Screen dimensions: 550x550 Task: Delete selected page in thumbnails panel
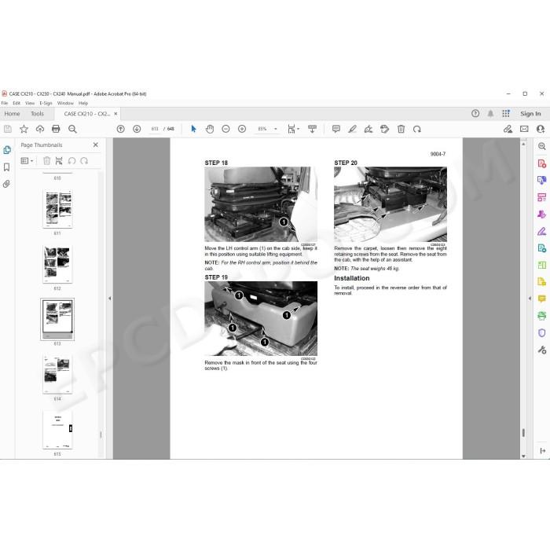[46, 160]
